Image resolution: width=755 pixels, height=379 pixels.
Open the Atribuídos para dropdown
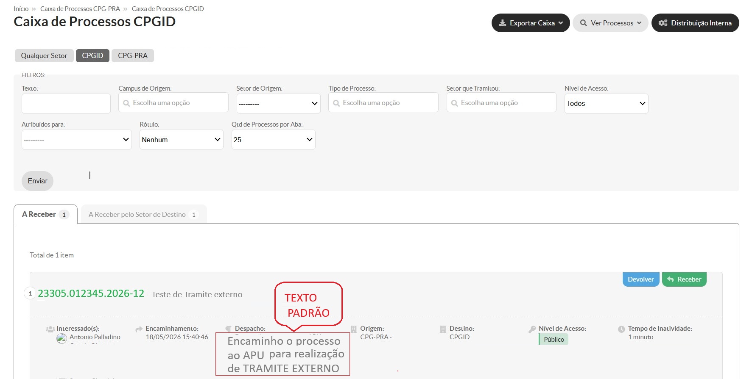76,140
